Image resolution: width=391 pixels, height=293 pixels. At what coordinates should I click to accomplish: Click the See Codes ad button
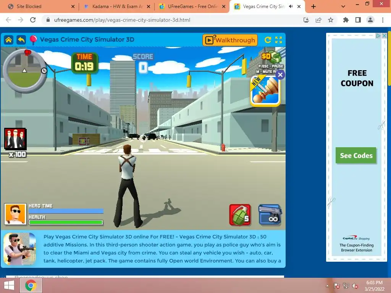[x=356, y=156]
